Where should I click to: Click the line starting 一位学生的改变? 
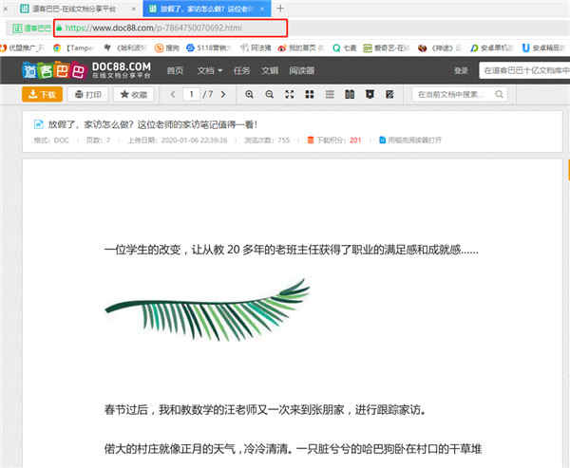point(292,250)
